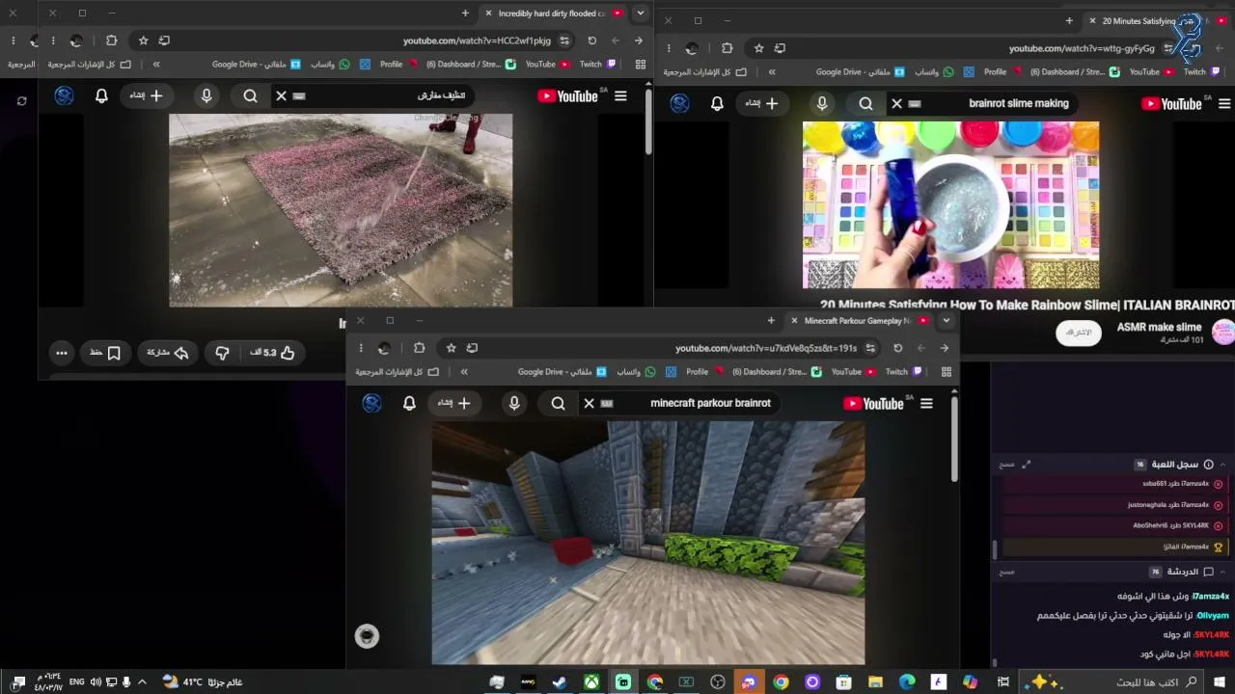Image resolution: width=1235 pixels, height=694 pixels.
Task: Click search magnifier in slime window
Action: coord(866,104)
